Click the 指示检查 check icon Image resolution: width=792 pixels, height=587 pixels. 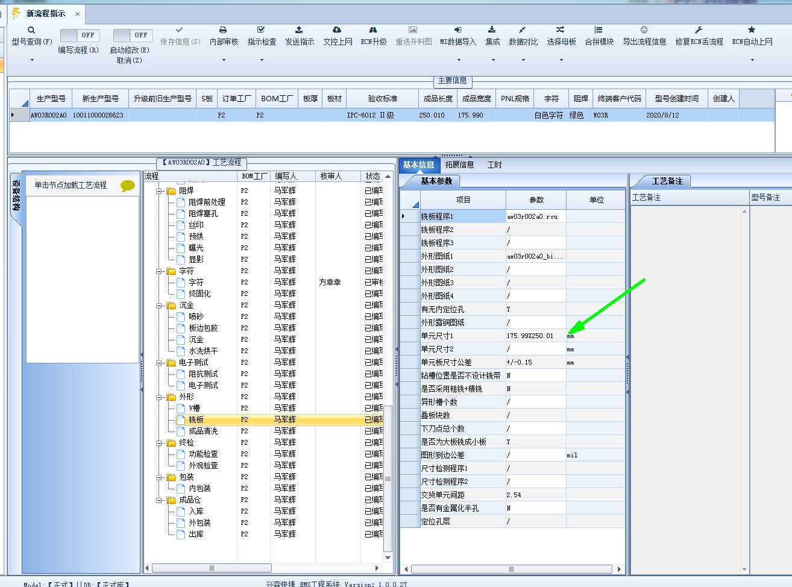[x=261, y=30]
